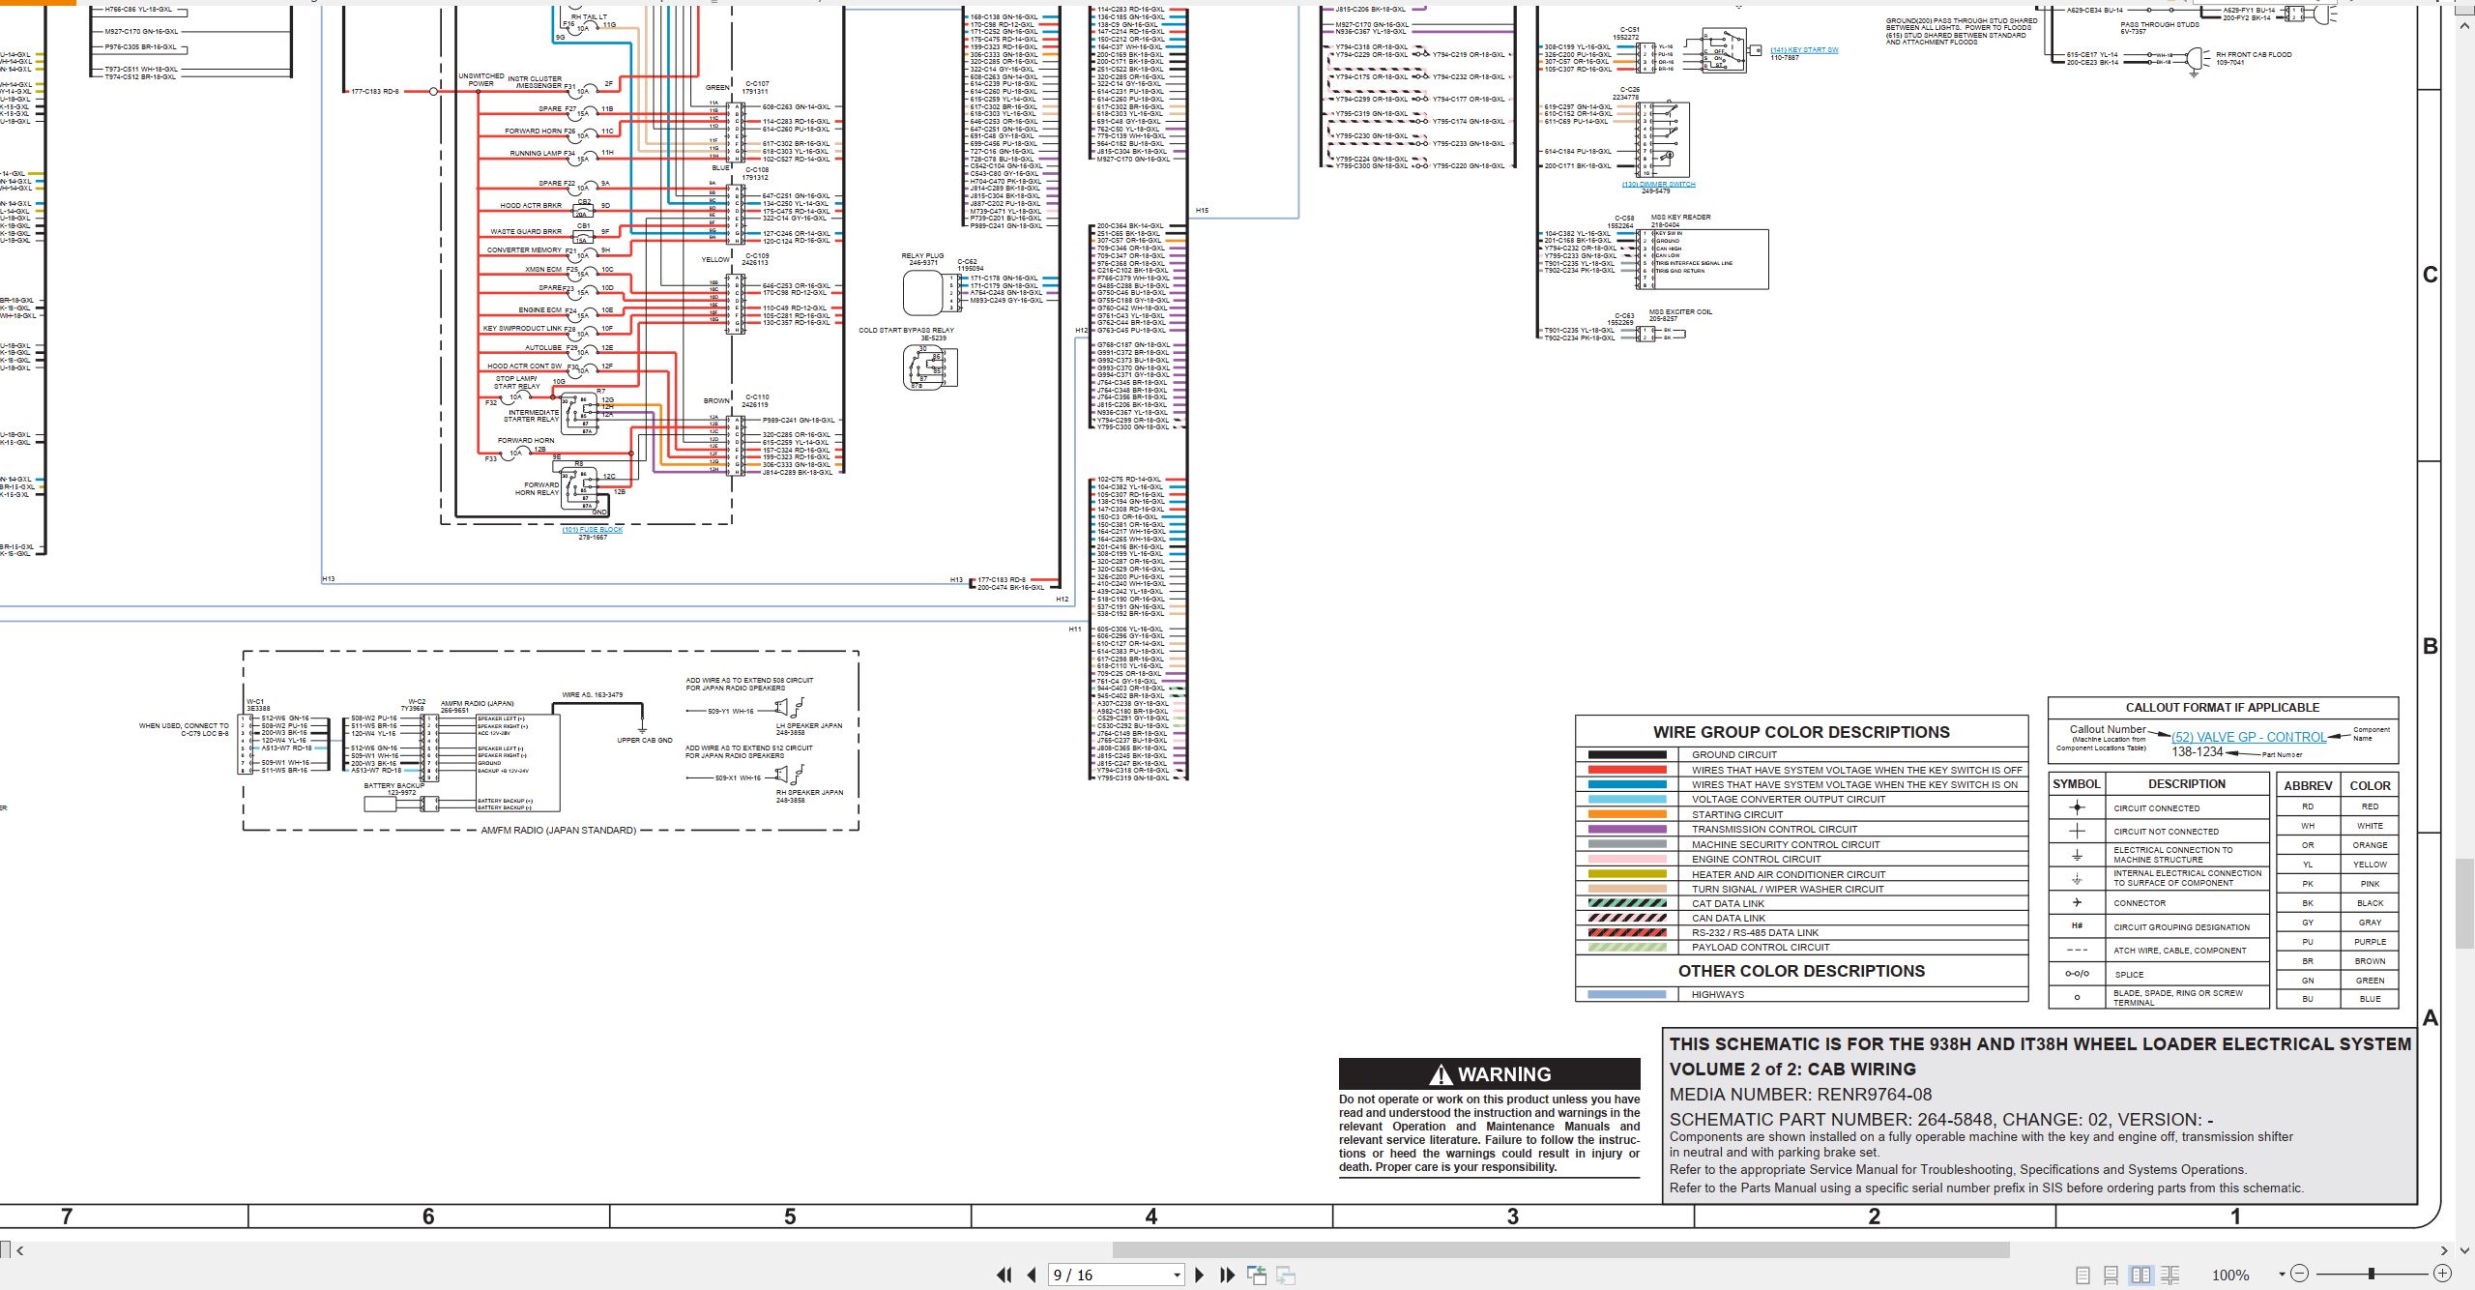Click the orange Starting Circuit color swatch
Image resolution: width=2475 pixels, height=1290 pixels.
click(x=1627, y=815)
